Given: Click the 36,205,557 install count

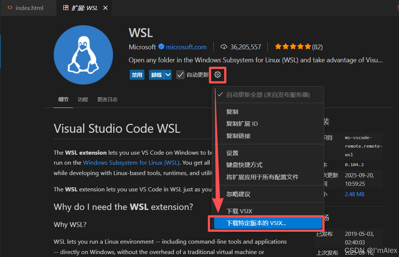Looking at the screenshot, I should [246, 47].
